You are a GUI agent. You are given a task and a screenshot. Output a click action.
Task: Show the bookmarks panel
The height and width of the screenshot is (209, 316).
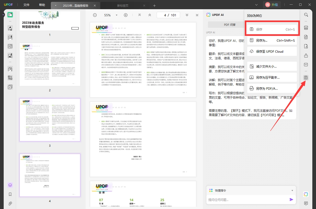(x=10, y=194)
